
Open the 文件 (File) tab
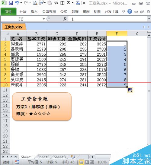pyautogui.click(x=8, y=12)
